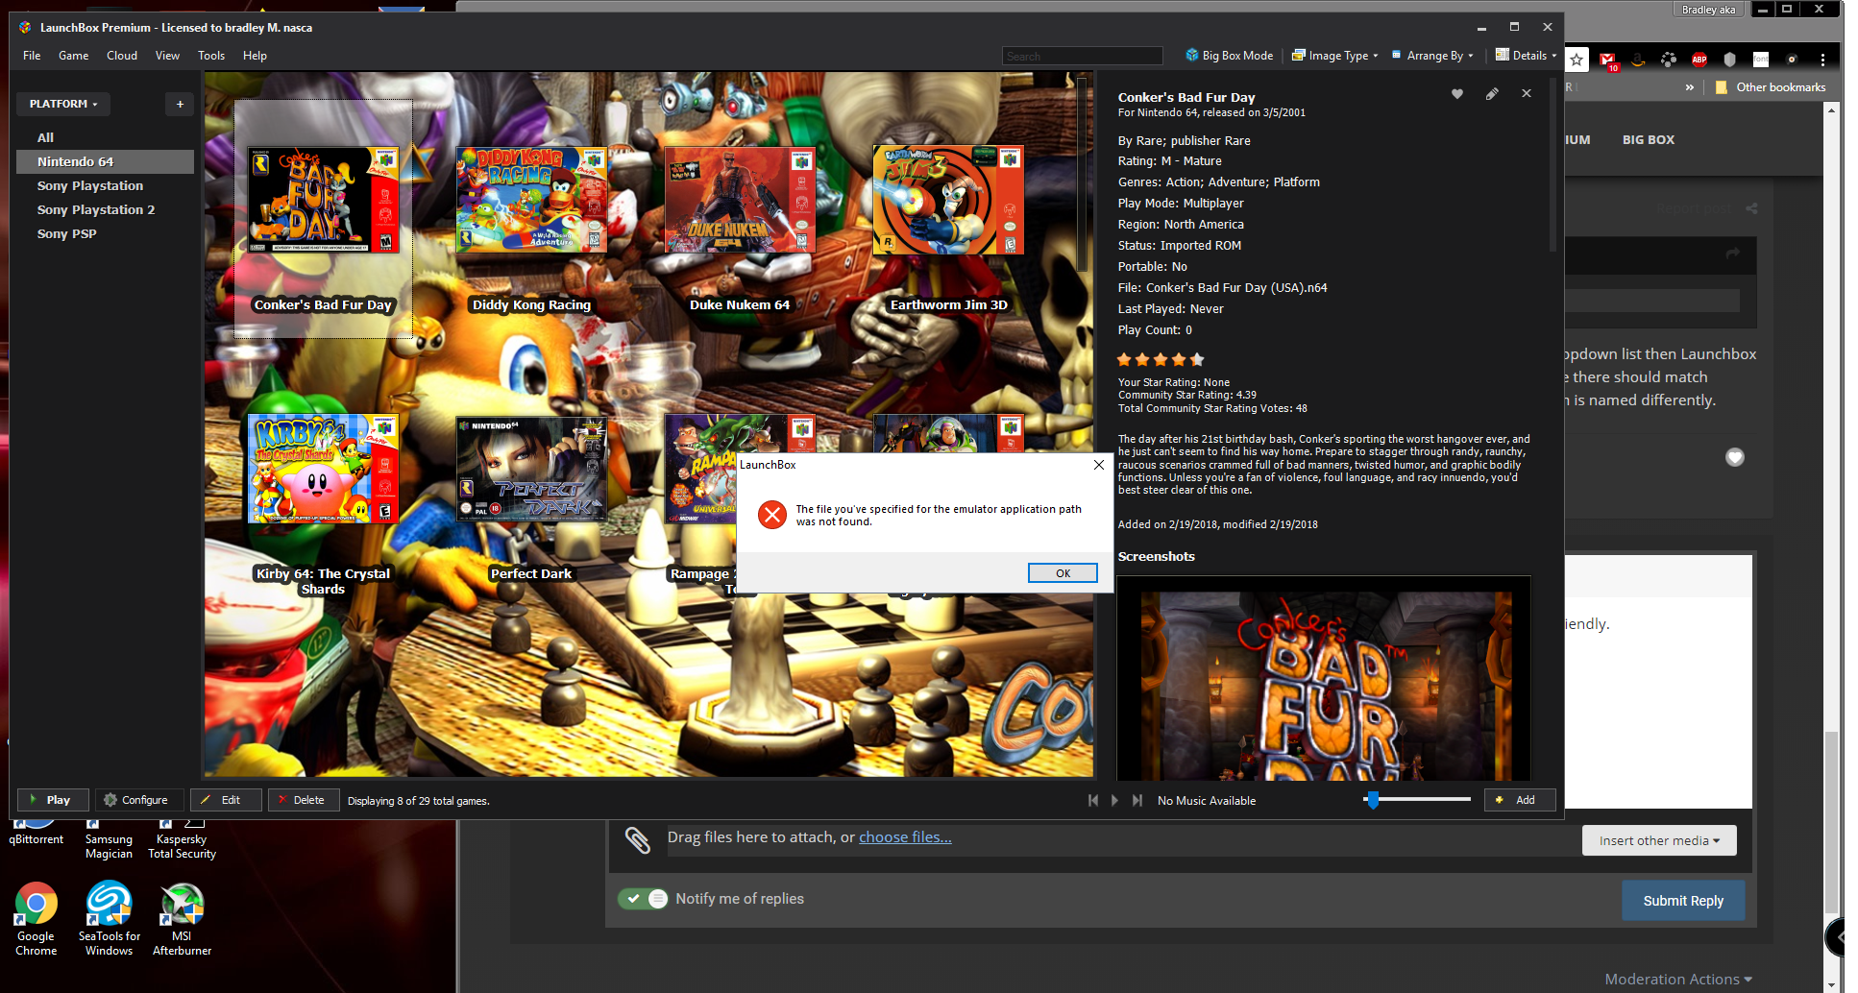
Task: Select Conker's Bad Fur Day box art
Action: point(323,200)
